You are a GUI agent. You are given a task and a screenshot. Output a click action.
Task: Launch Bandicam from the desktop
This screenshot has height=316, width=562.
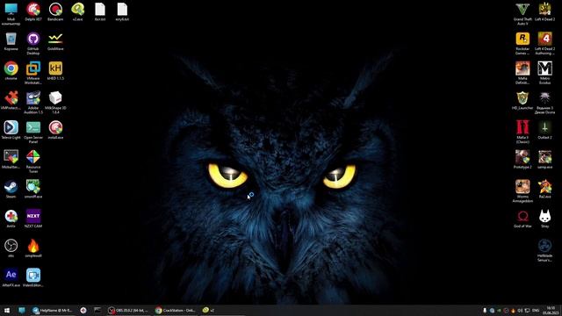[x=55, y=11]
